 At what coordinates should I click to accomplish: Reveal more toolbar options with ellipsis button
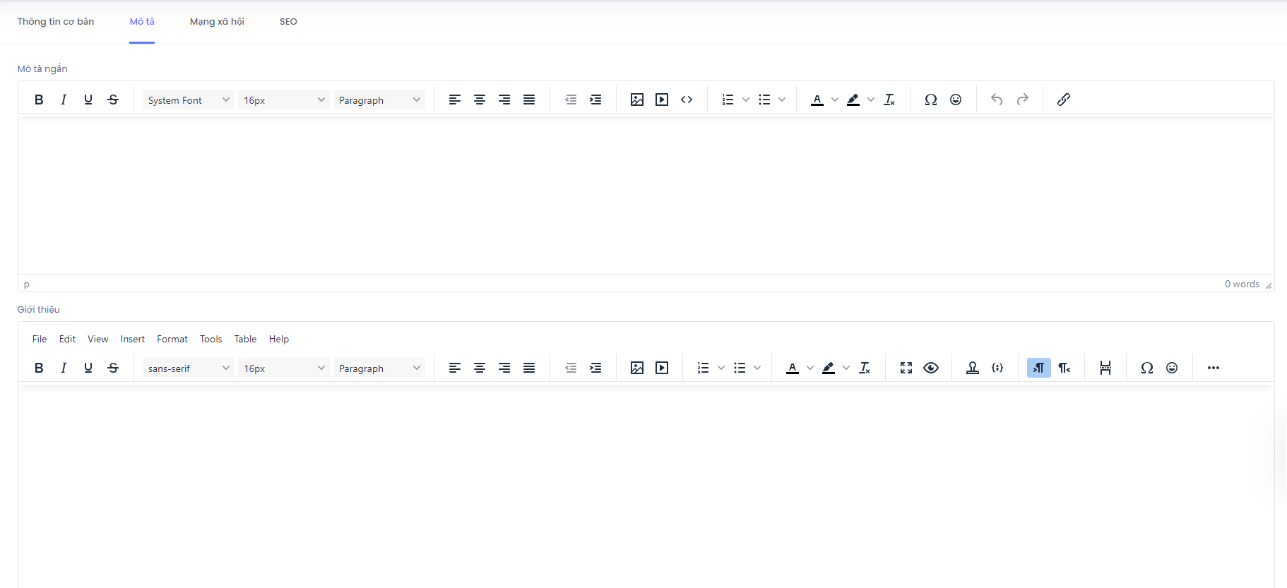1213,368
